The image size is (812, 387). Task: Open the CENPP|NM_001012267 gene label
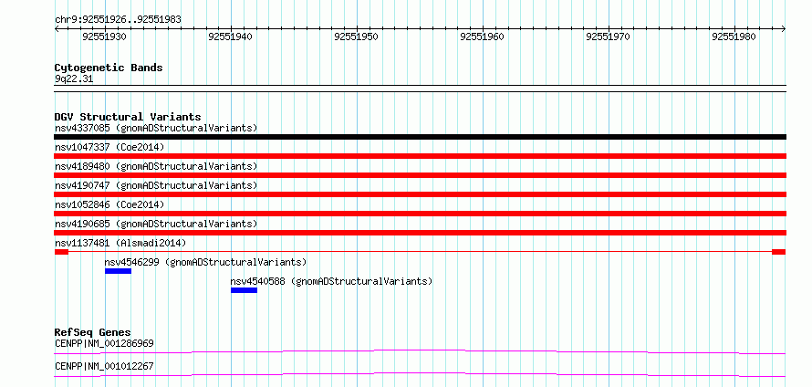pos(104,367)
